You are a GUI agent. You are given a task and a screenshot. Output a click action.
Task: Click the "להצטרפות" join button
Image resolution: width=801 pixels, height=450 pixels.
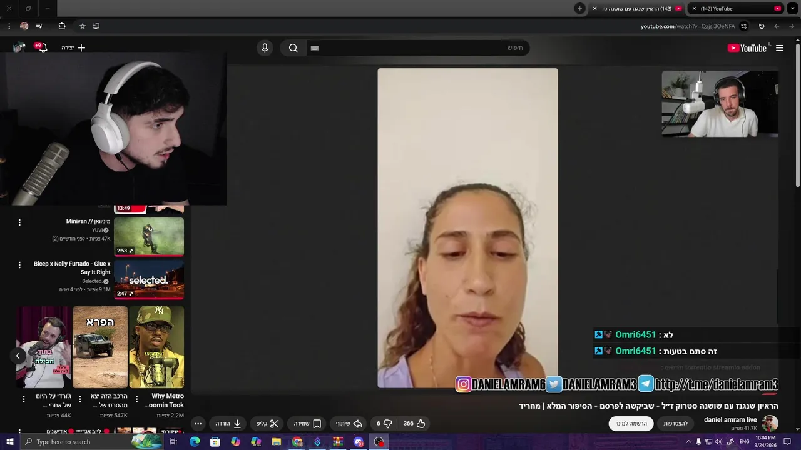pyautogui.click(x=676, y=424)
